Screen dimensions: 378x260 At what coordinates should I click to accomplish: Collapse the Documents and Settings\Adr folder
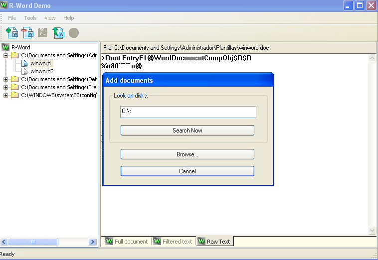pos(5,56)
